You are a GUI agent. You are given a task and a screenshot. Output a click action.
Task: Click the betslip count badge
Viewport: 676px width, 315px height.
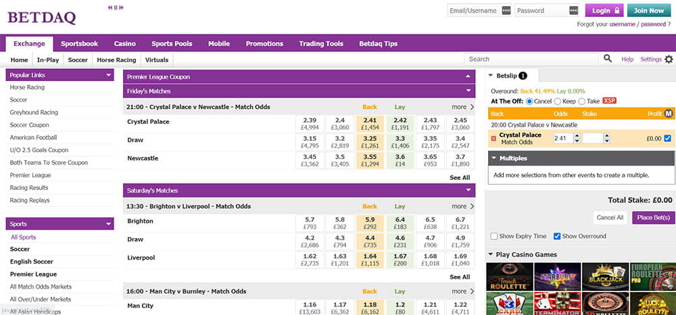[523, 76]
